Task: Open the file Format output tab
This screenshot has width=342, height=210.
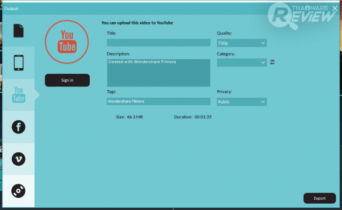Action: [18, 31]
